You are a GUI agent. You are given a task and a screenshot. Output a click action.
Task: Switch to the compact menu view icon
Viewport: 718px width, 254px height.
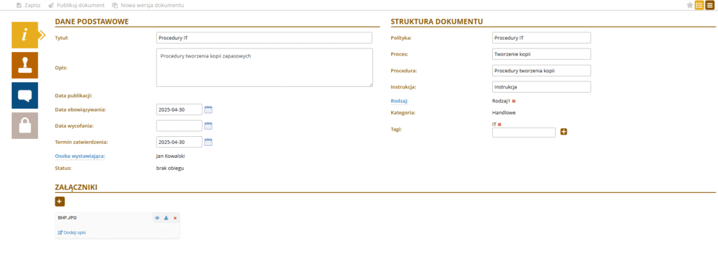click(710, 6)
